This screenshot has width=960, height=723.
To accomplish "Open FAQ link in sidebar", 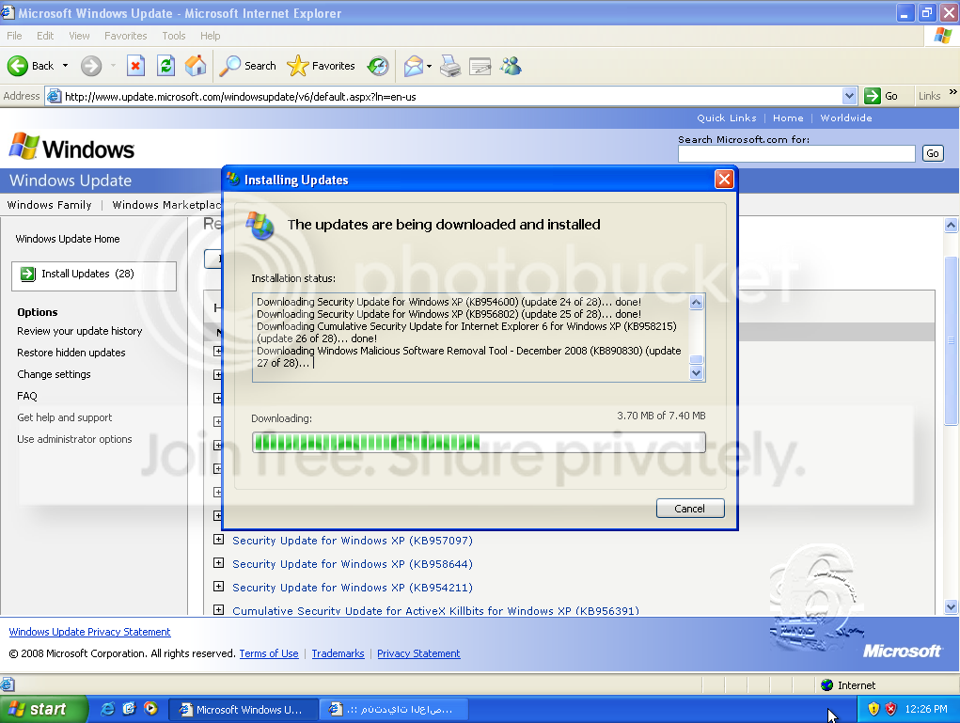I will click(27, 396).
